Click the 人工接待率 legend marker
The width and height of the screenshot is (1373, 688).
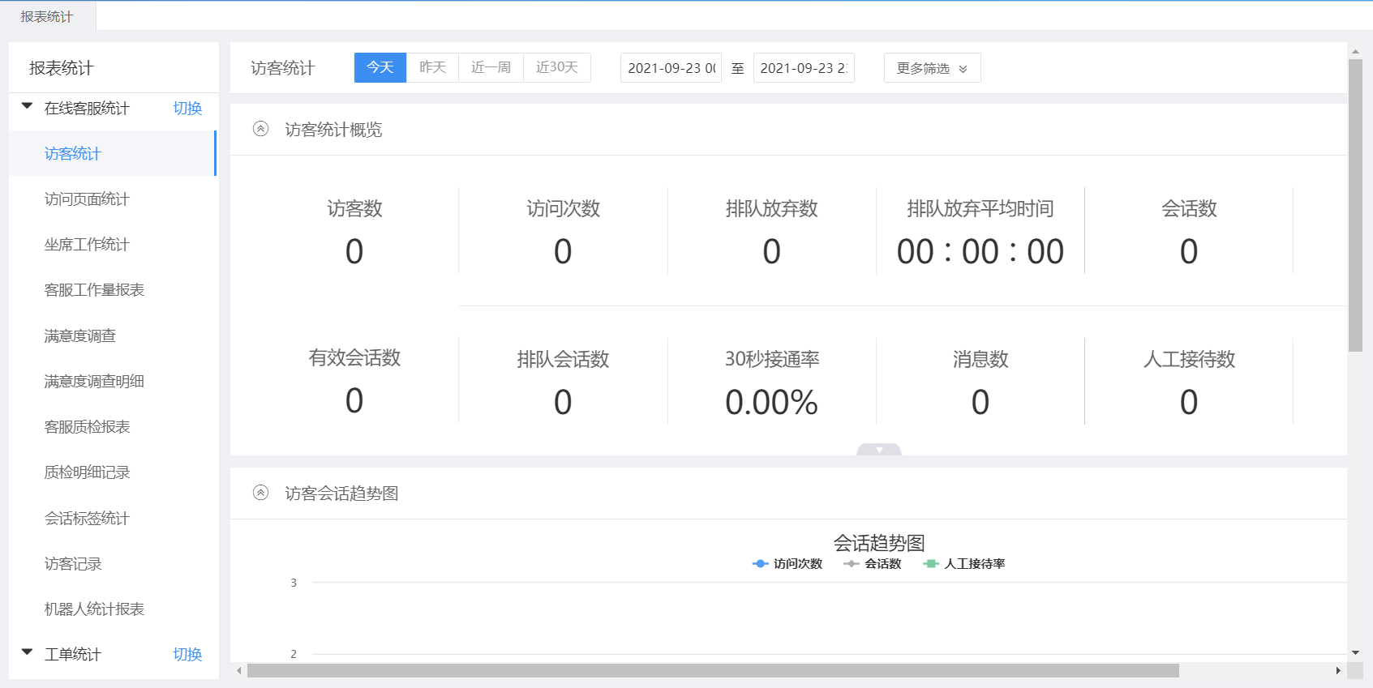pyautogui.click(x=930, y=564)
